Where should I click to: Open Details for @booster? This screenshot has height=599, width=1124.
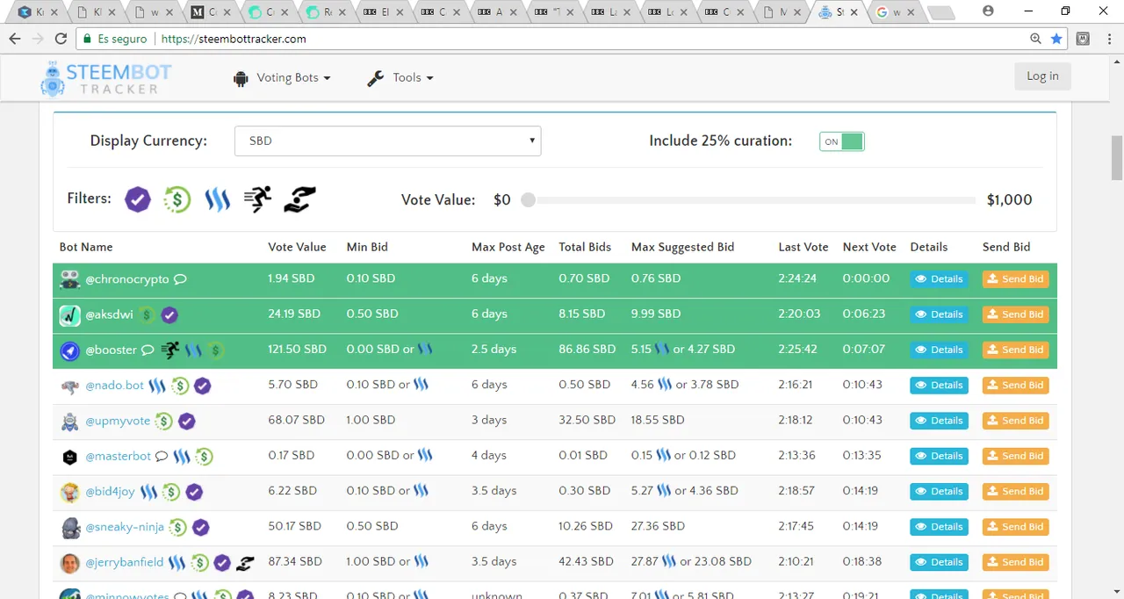click(x=939, y=350)
